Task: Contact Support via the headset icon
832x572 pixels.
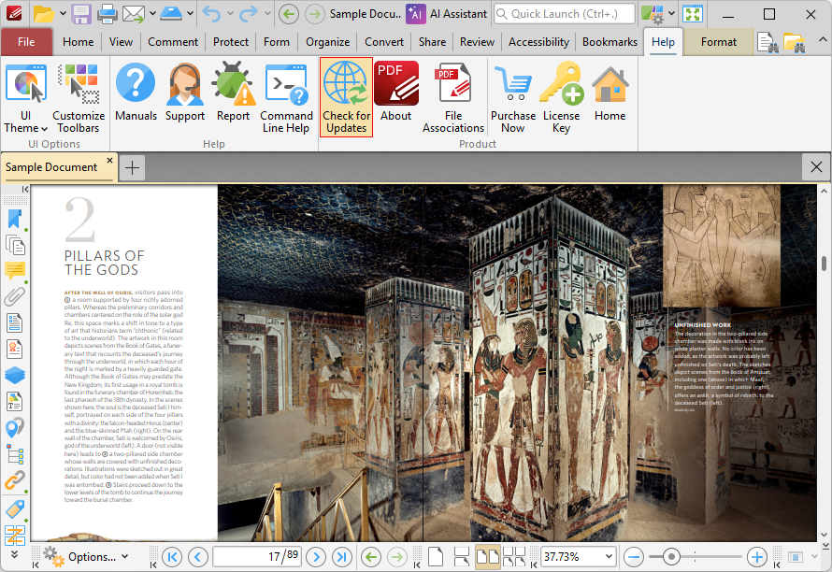Action: 185,93
